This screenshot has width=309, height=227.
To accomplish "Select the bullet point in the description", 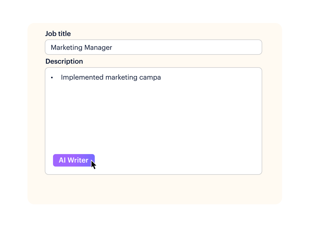I will [x=52, y=77].
